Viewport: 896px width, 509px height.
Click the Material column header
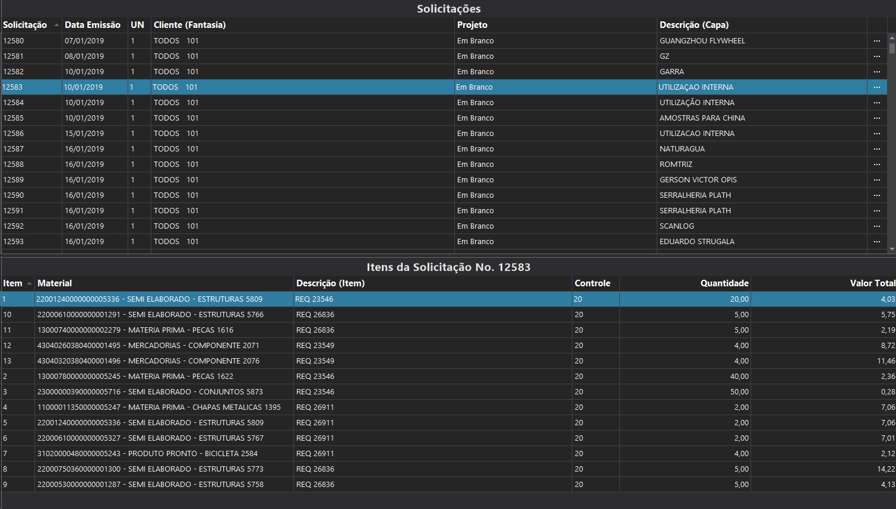point(164,283)
